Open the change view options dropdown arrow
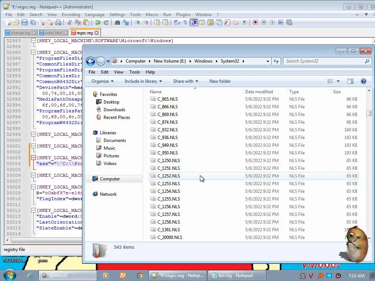 338,81
